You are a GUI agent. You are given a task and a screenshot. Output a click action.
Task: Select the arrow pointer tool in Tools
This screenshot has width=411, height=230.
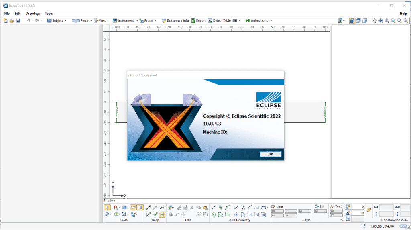click(107, 208)
